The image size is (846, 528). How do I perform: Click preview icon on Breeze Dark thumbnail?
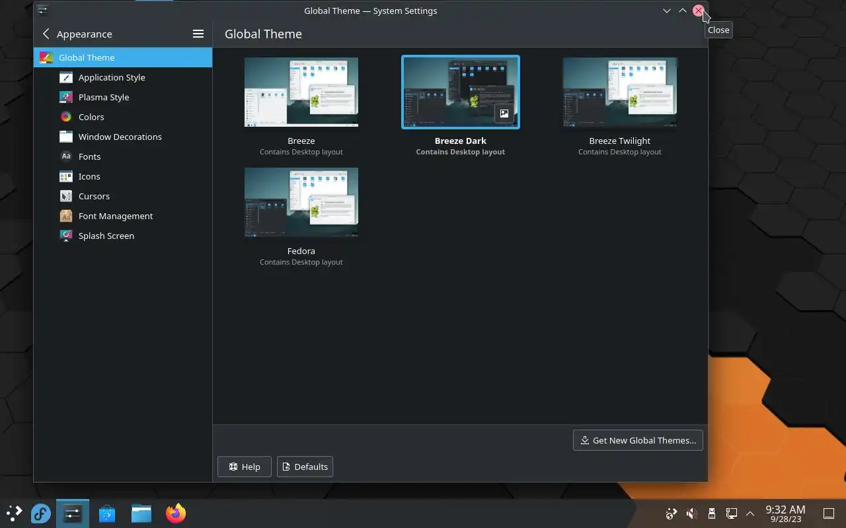(x=504, y=114)
